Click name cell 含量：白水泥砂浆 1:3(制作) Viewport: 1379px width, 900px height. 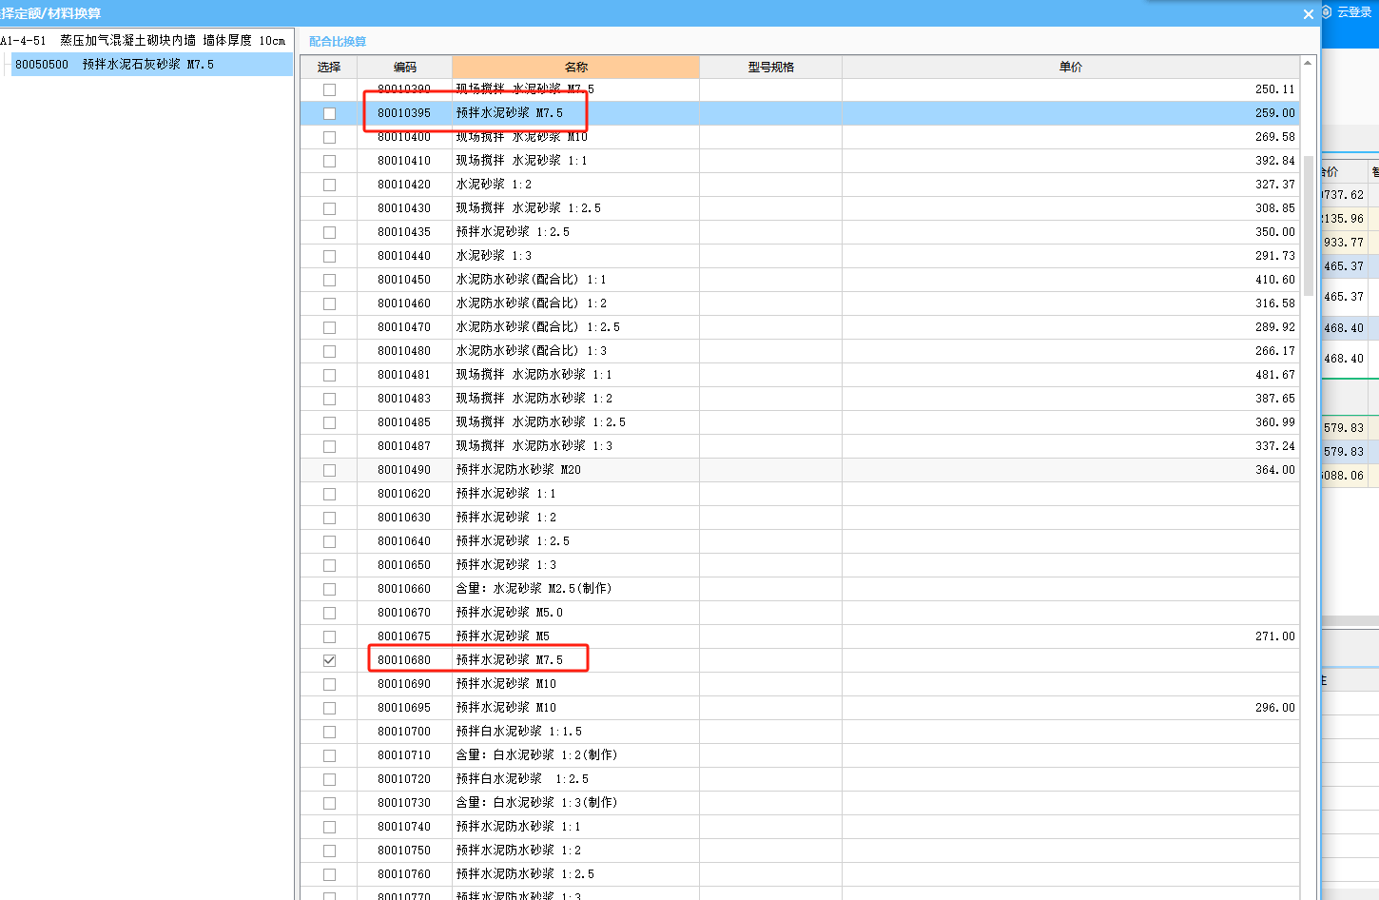[576, 803]
